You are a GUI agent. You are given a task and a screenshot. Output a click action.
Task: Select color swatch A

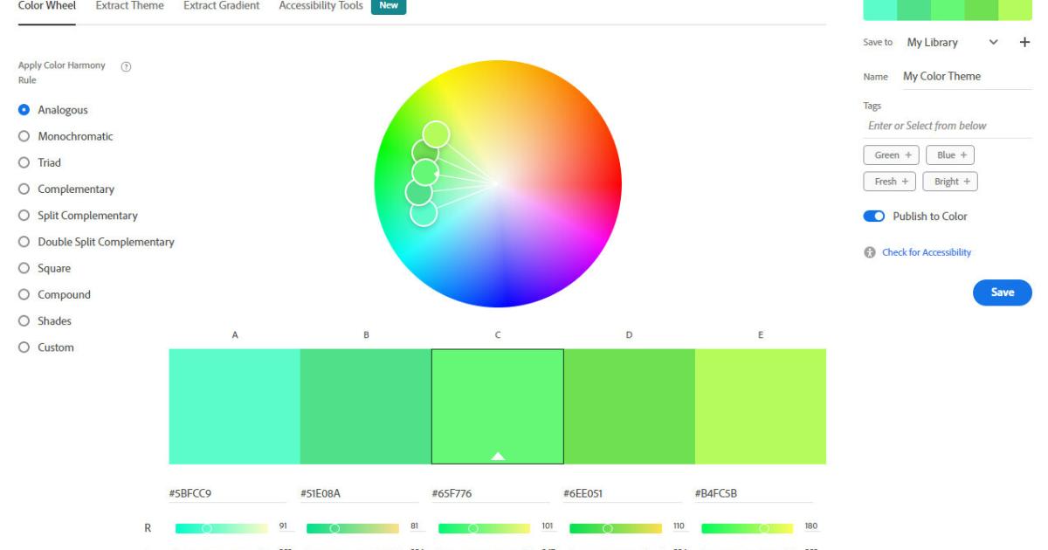click(x=234, y=407)
